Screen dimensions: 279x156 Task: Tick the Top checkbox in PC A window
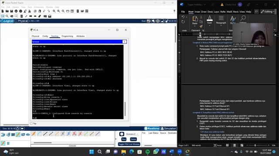pos(31,123)
